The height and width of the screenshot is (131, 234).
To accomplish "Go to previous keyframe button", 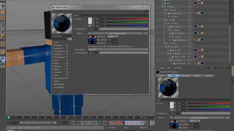I will (x=80, y=123).
